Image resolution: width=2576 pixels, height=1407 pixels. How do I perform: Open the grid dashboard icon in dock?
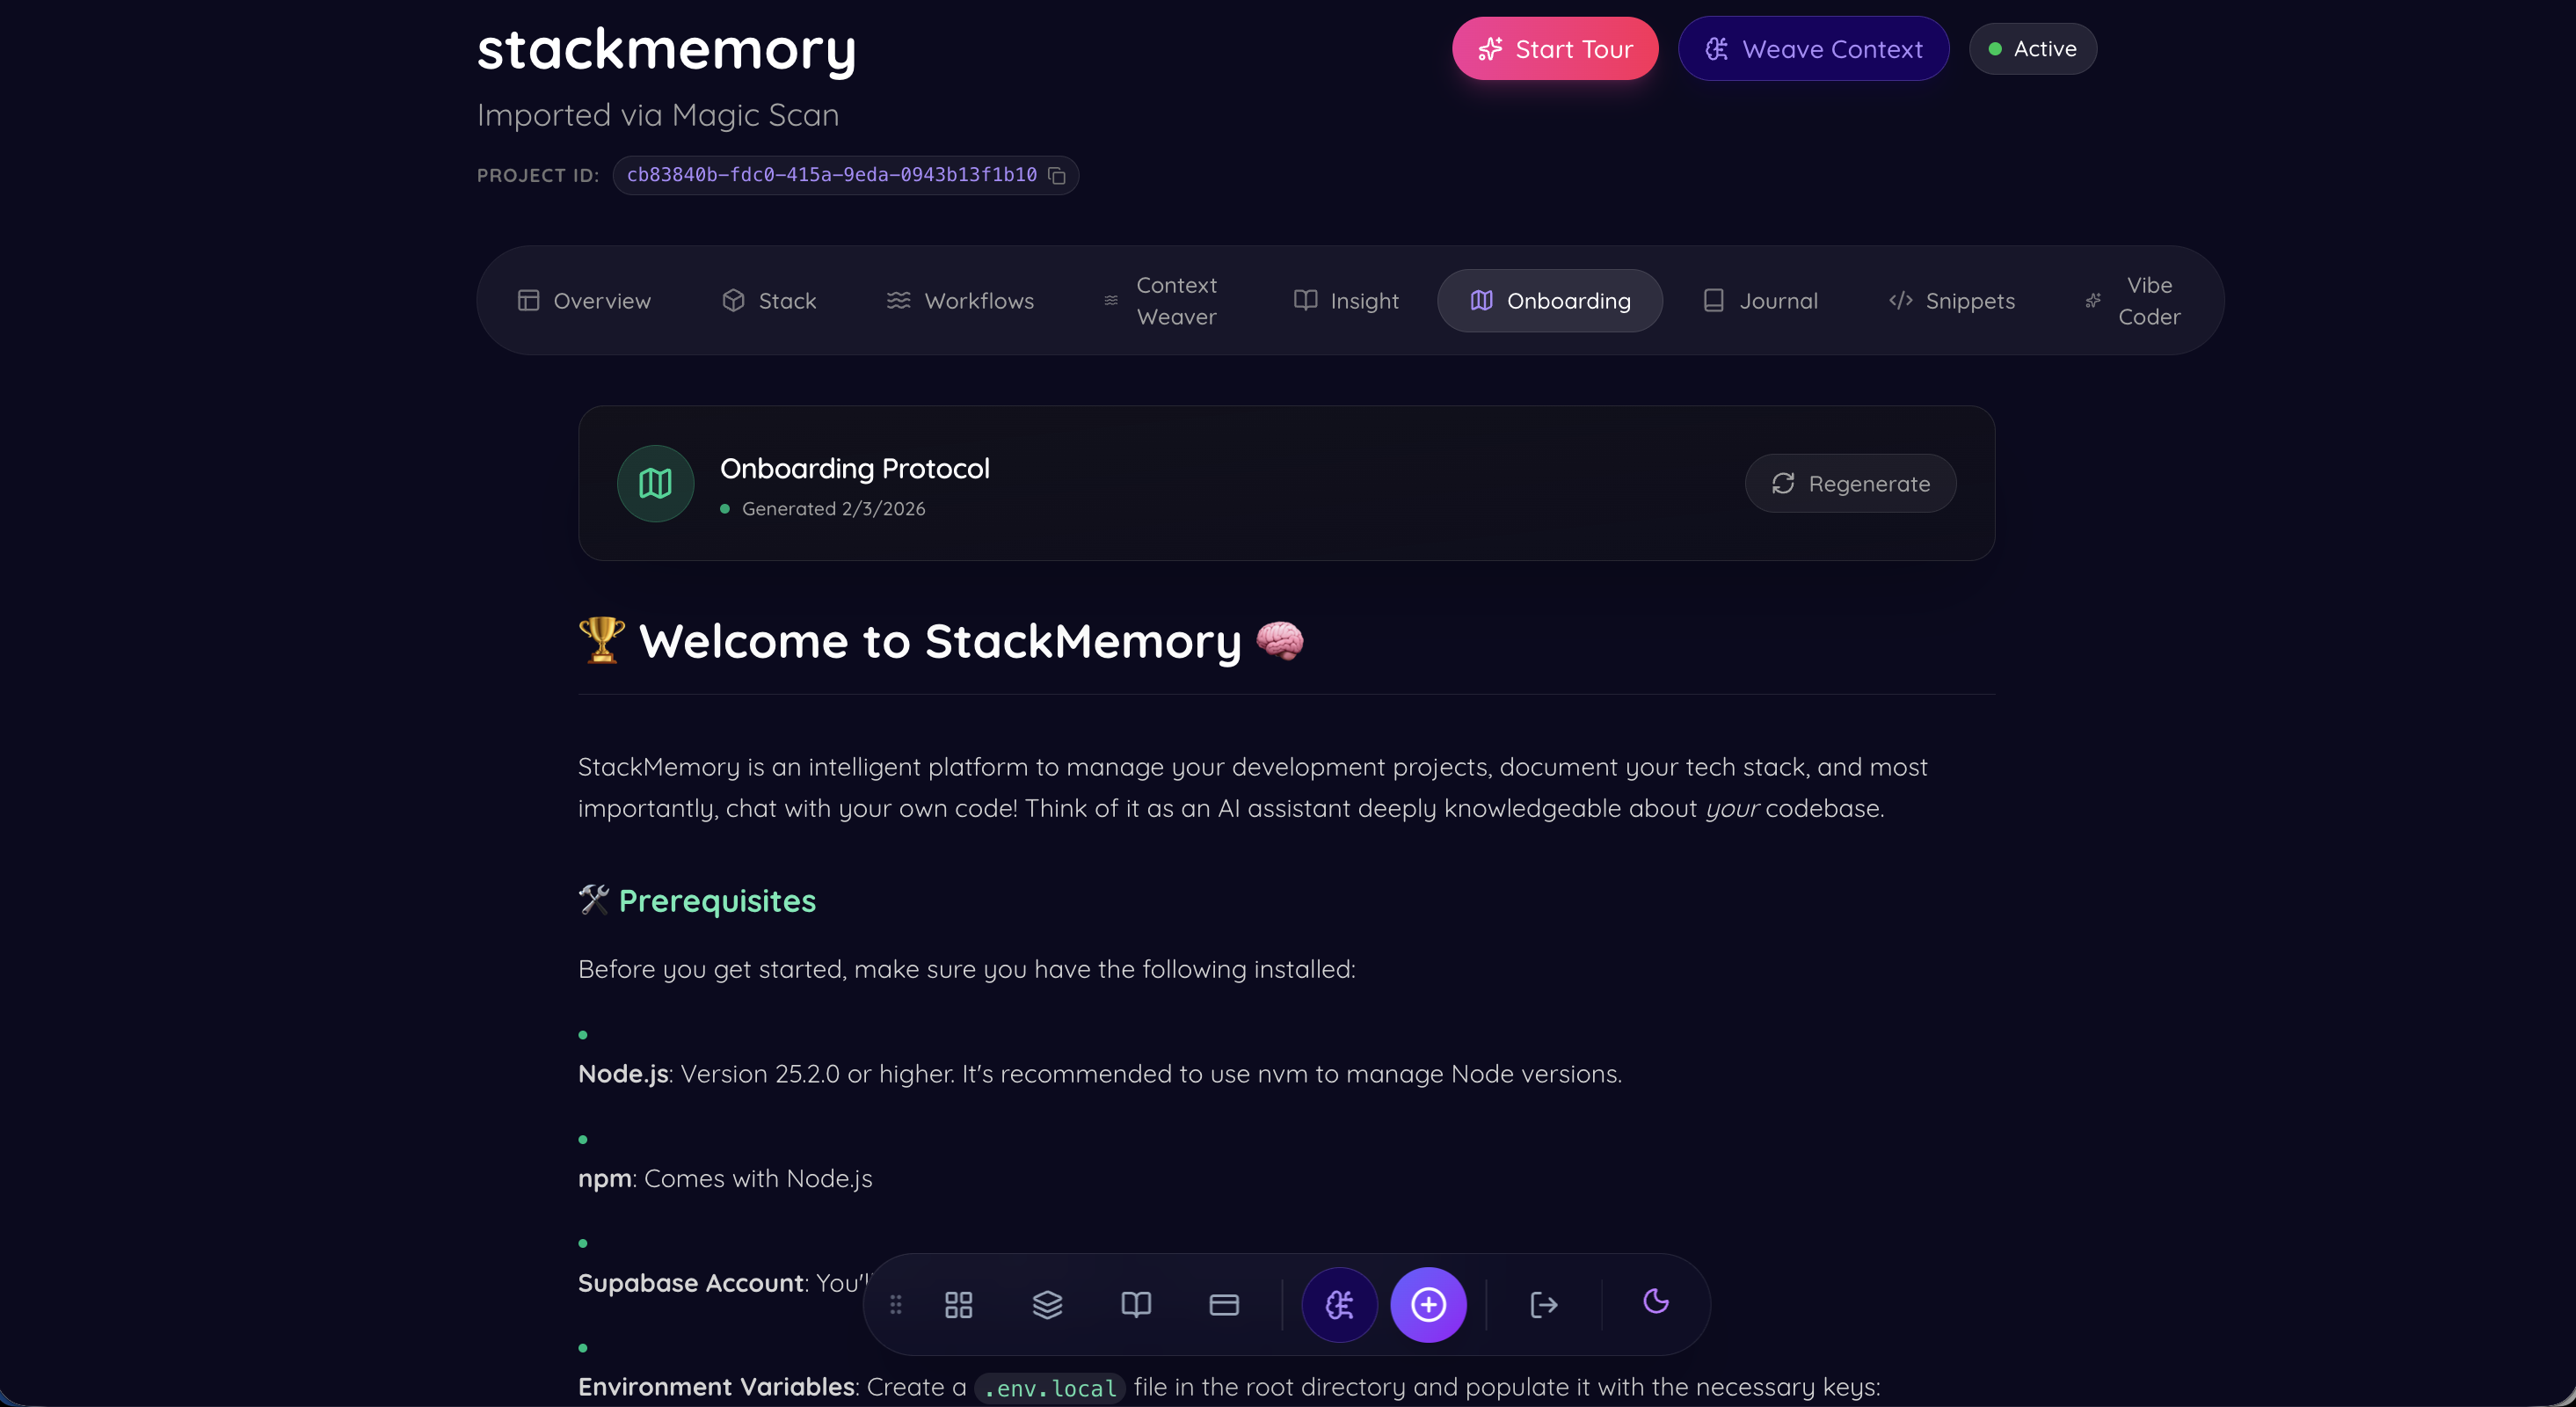coord(958,1304)
